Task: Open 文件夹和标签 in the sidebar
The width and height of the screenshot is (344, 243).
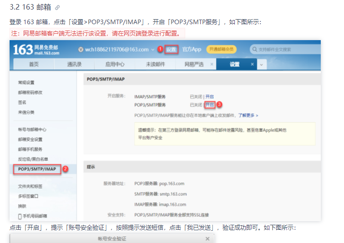Action: coord(30,186)
